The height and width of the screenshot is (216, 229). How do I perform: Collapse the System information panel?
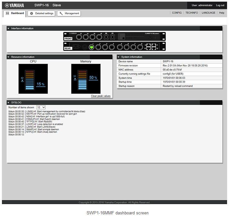(118, 57)
